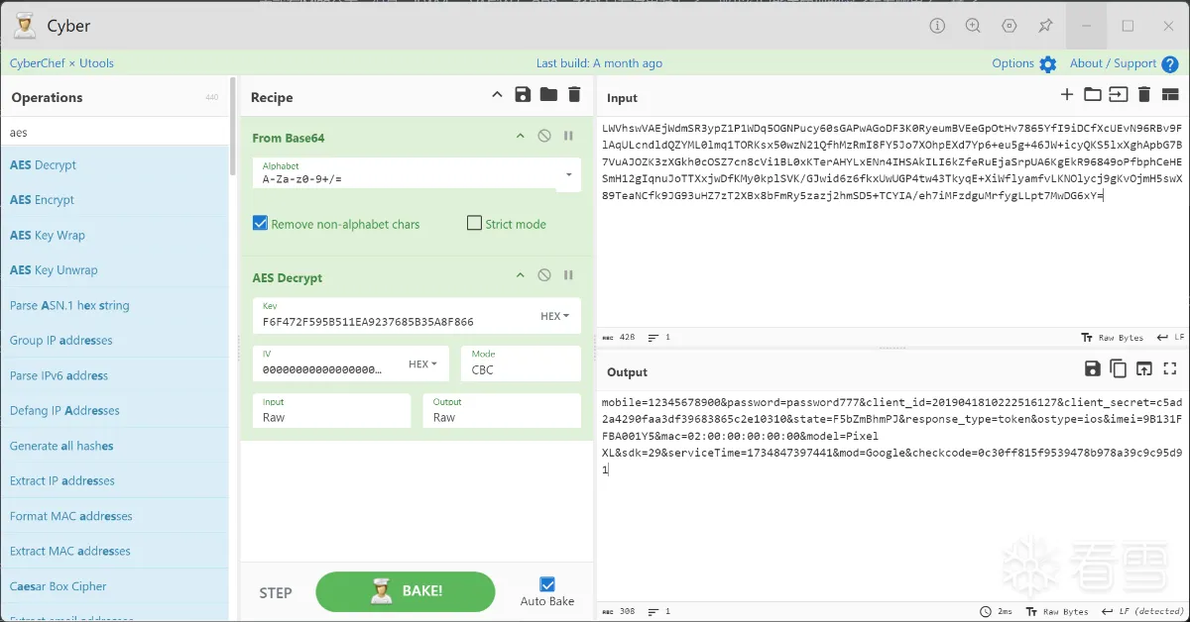The height and width of the screenshot is (622, 1190).
Task: Change the output end-of-line sequence (LF detected)
Action: pos(1141,612)
